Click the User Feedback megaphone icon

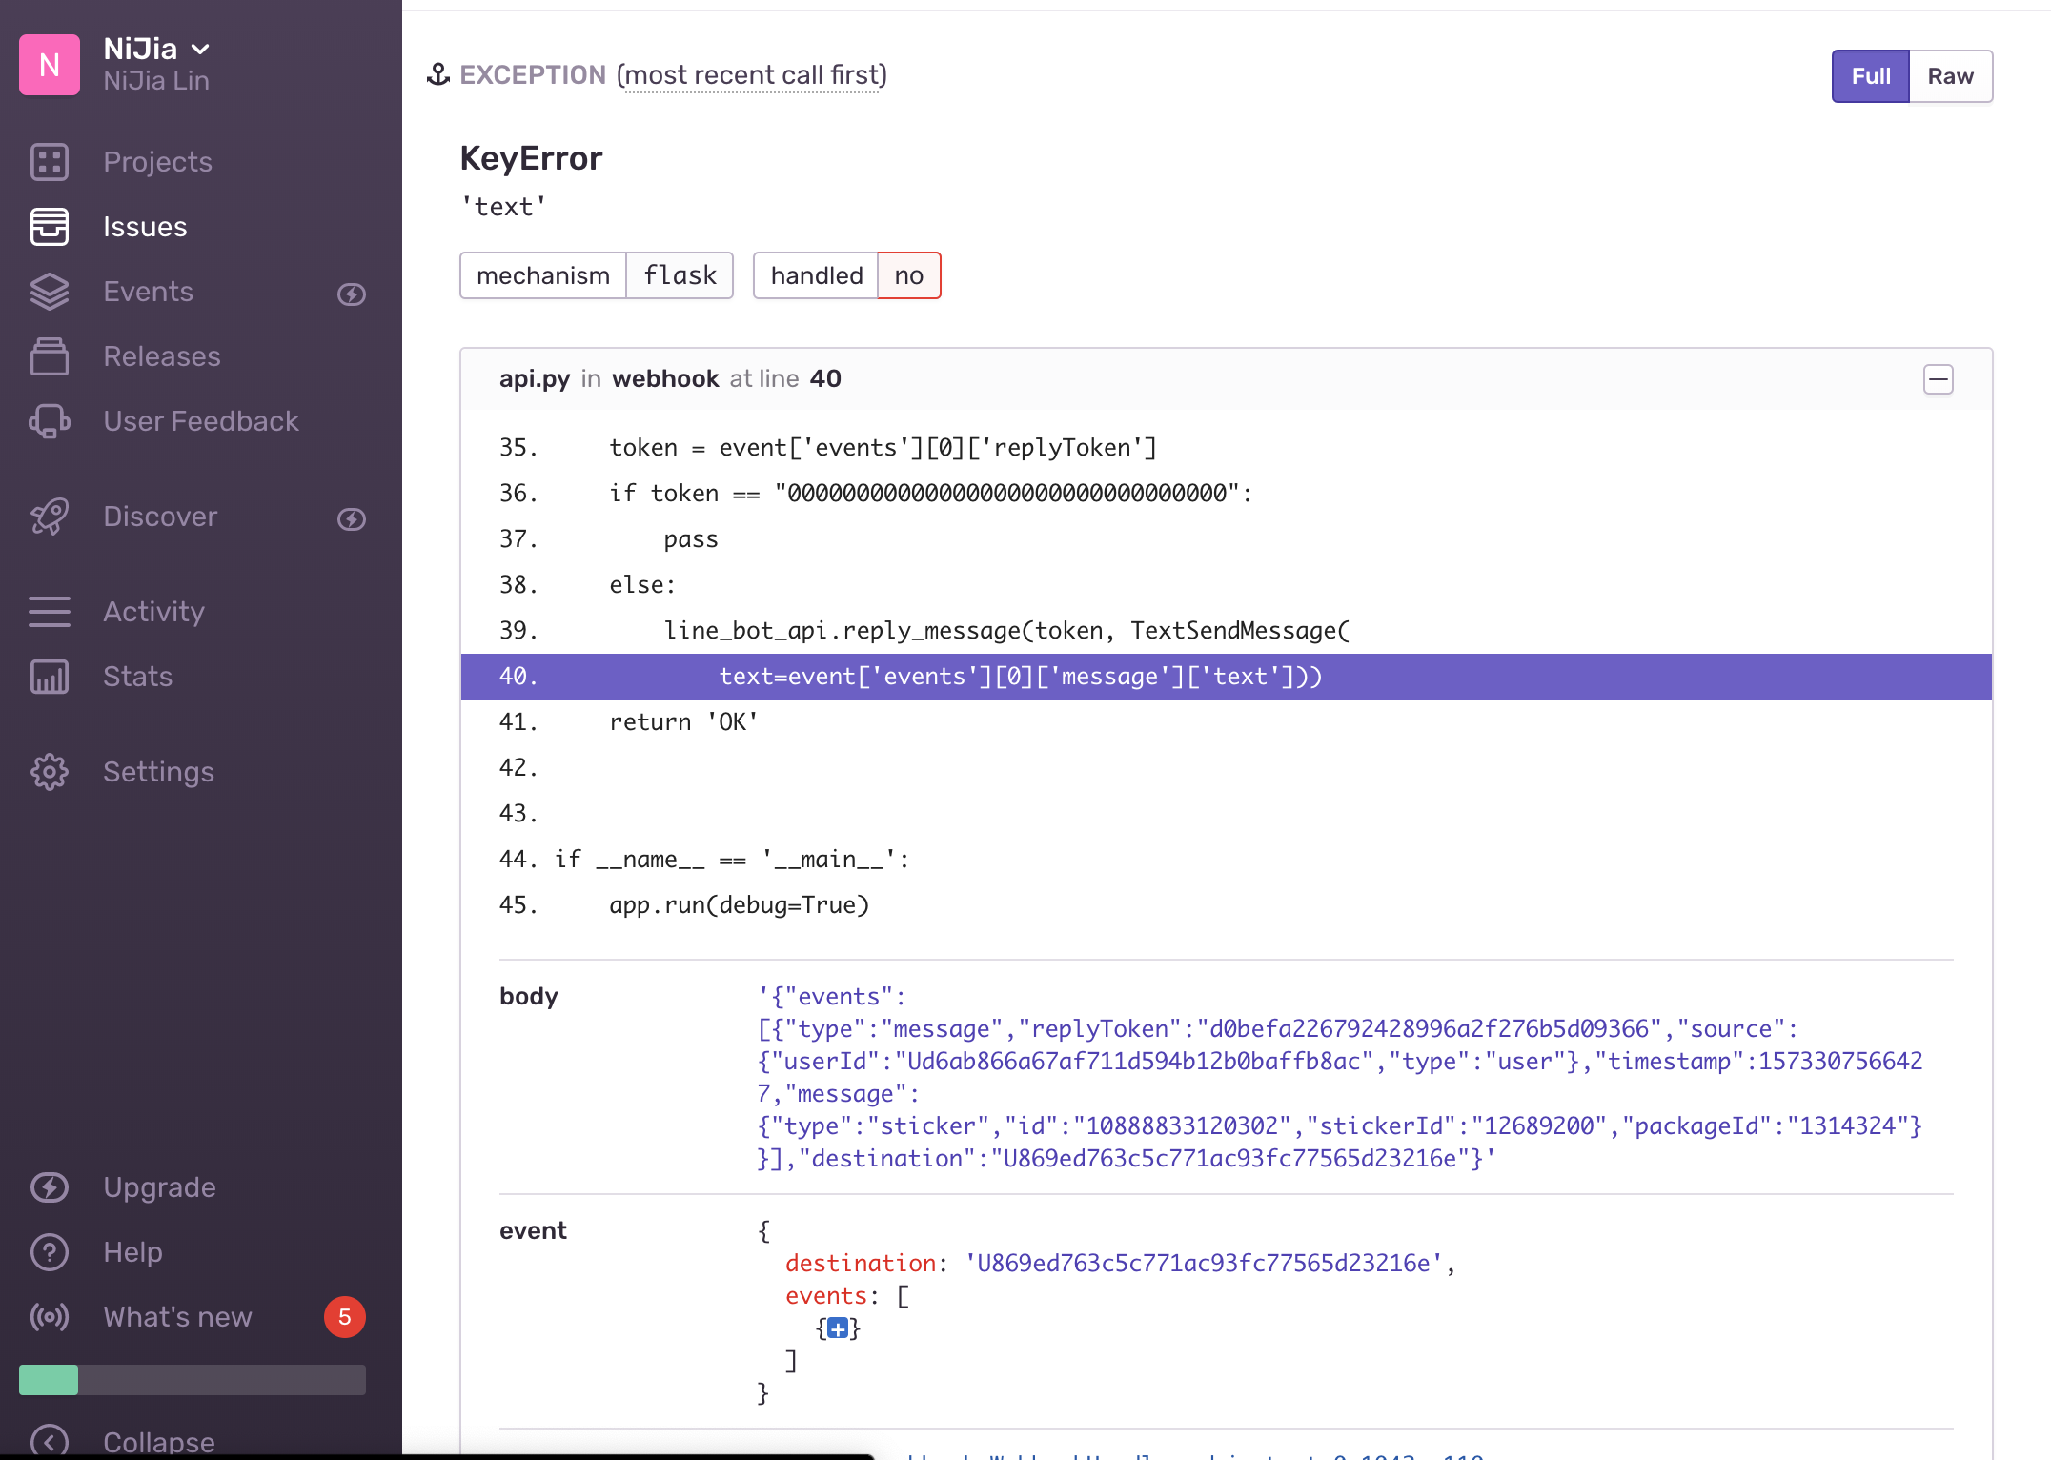click(49, 421)
